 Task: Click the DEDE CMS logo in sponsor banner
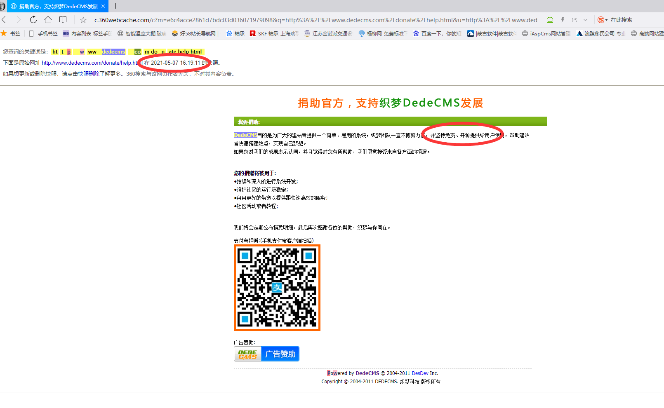247,354
